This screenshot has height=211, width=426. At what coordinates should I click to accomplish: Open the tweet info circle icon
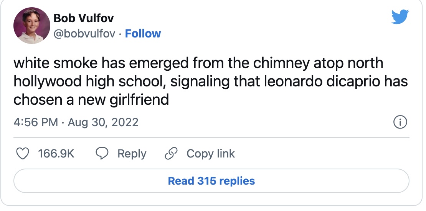400,123
